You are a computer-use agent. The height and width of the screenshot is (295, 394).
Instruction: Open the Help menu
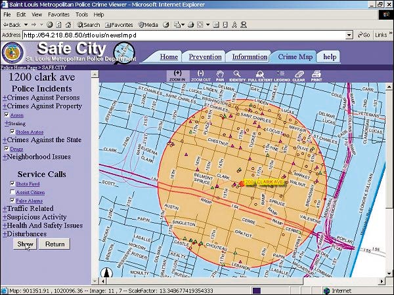(x=98, y=14)
